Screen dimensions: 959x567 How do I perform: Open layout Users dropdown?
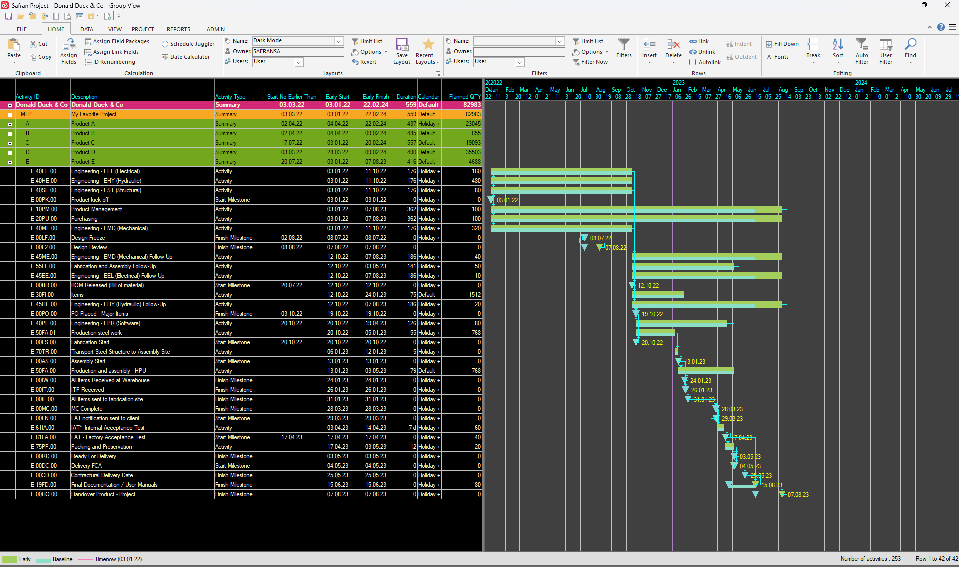(299, 62)
